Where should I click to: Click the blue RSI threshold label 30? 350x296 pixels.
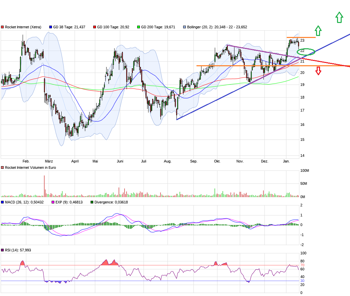coord(302,281)
